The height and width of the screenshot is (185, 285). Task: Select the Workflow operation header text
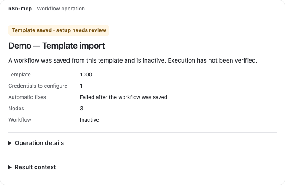(61, 9)
